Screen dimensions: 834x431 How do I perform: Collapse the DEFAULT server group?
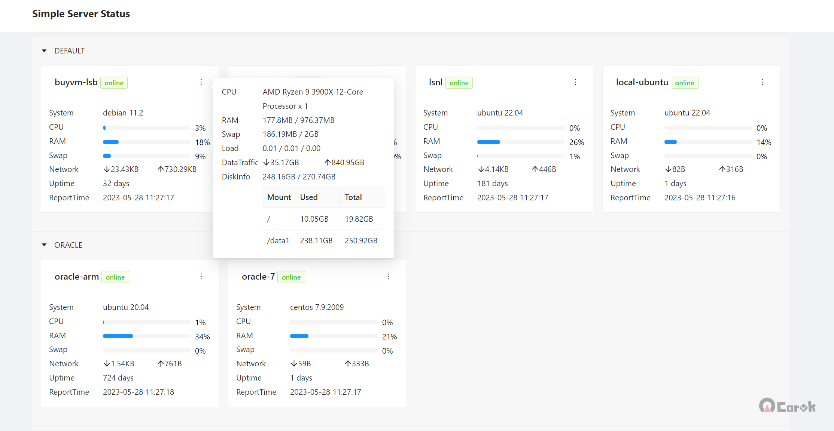tap(44, 50)
